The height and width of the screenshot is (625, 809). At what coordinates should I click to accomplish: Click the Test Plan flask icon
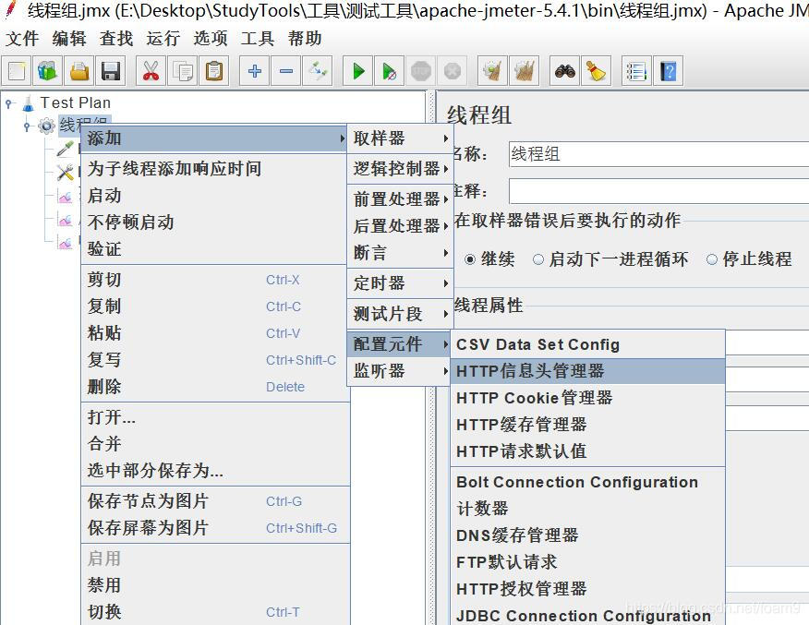29,103
